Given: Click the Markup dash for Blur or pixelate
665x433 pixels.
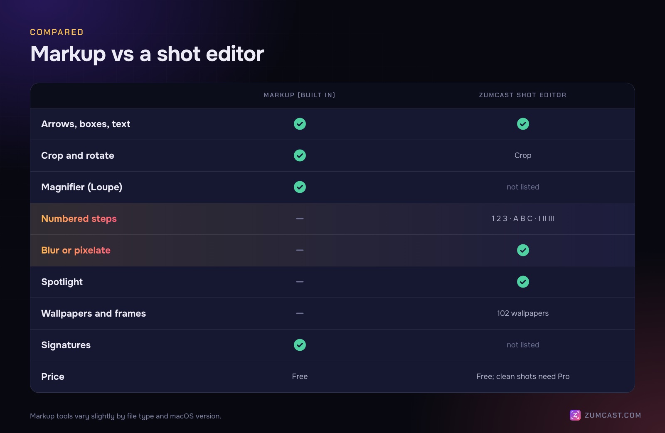Looking at the screenshot, I should 300,250.
